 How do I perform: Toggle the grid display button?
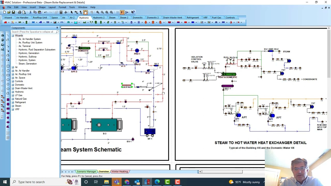(117, 12)
